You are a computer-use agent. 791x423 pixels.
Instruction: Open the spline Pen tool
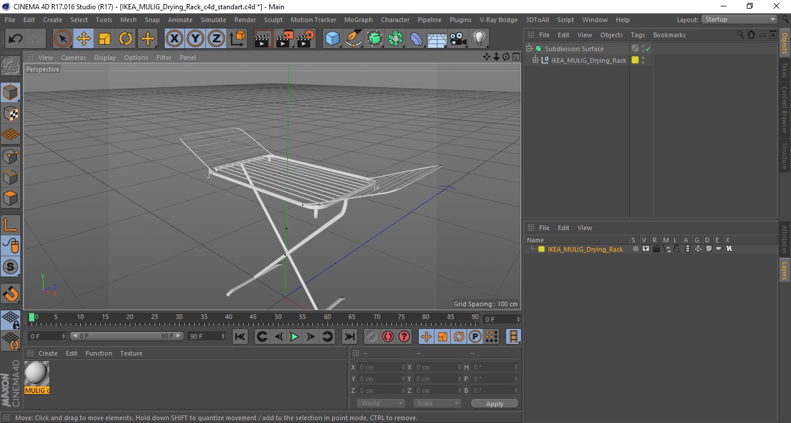[354, 39]
